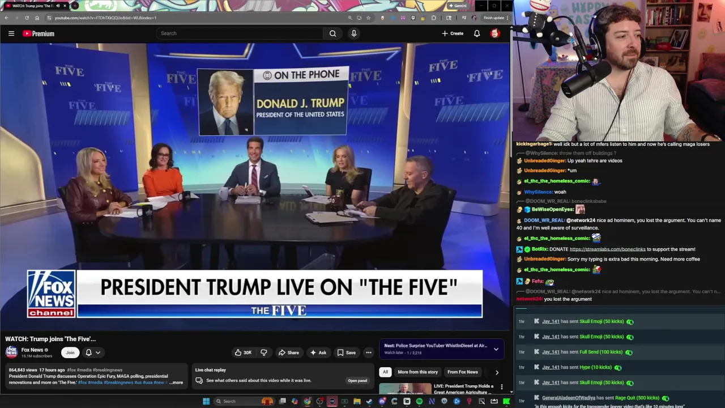The image size is (725, 408).
Task: Open the YouTube hamburger guide menu
Action: [11, 33]
